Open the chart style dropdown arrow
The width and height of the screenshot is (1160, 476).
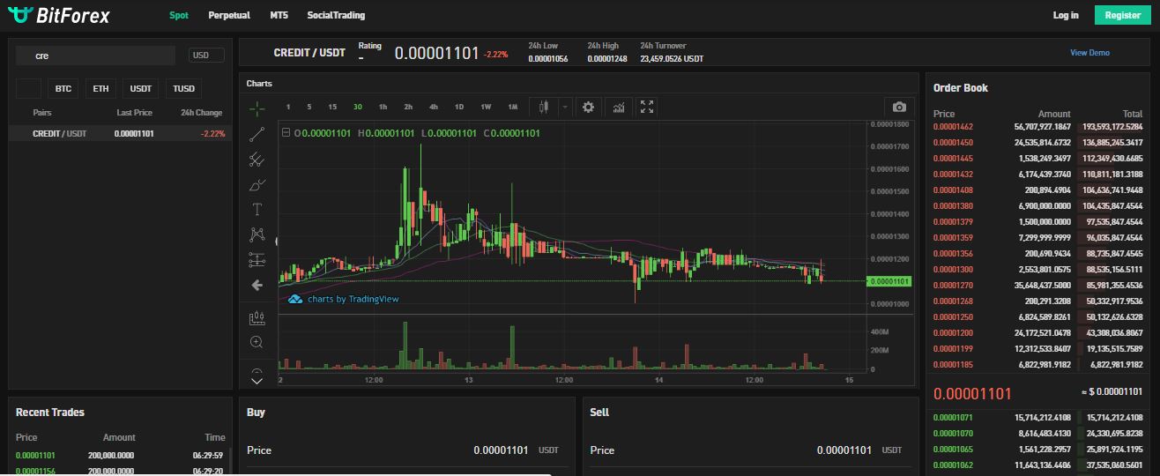click(565, 107)
